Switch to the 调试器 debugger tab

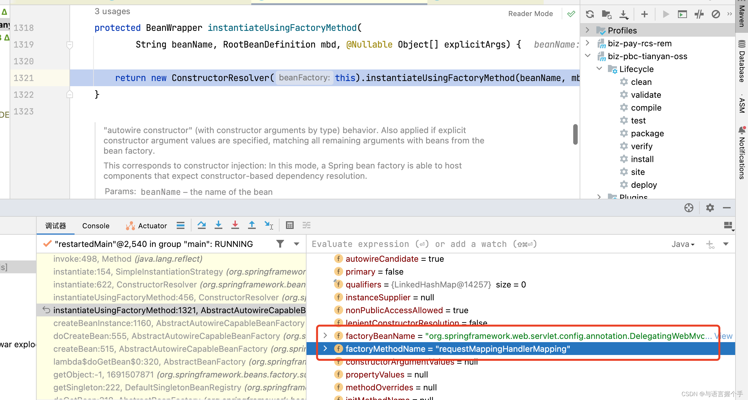coord(56,226)
